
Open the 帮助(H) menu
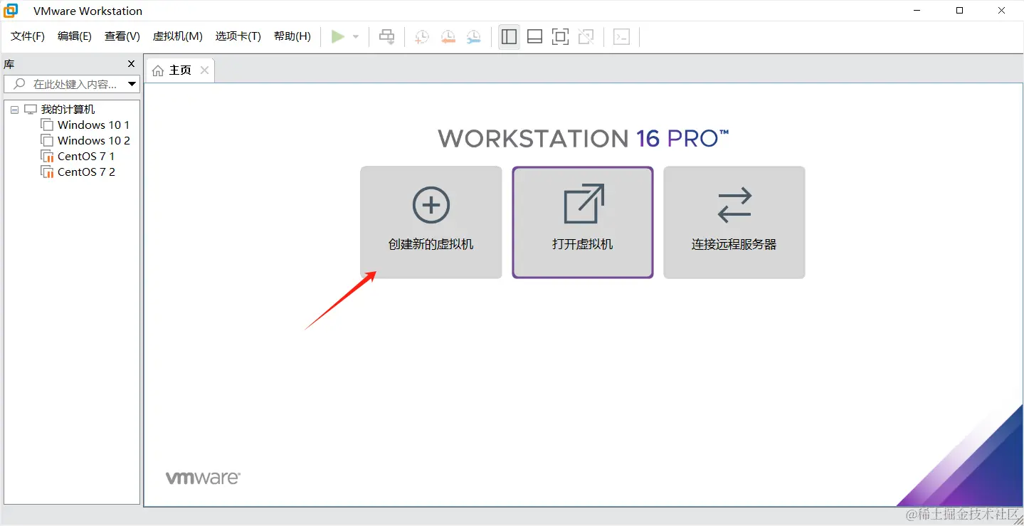pyautogui.click(x=292, y=36)
